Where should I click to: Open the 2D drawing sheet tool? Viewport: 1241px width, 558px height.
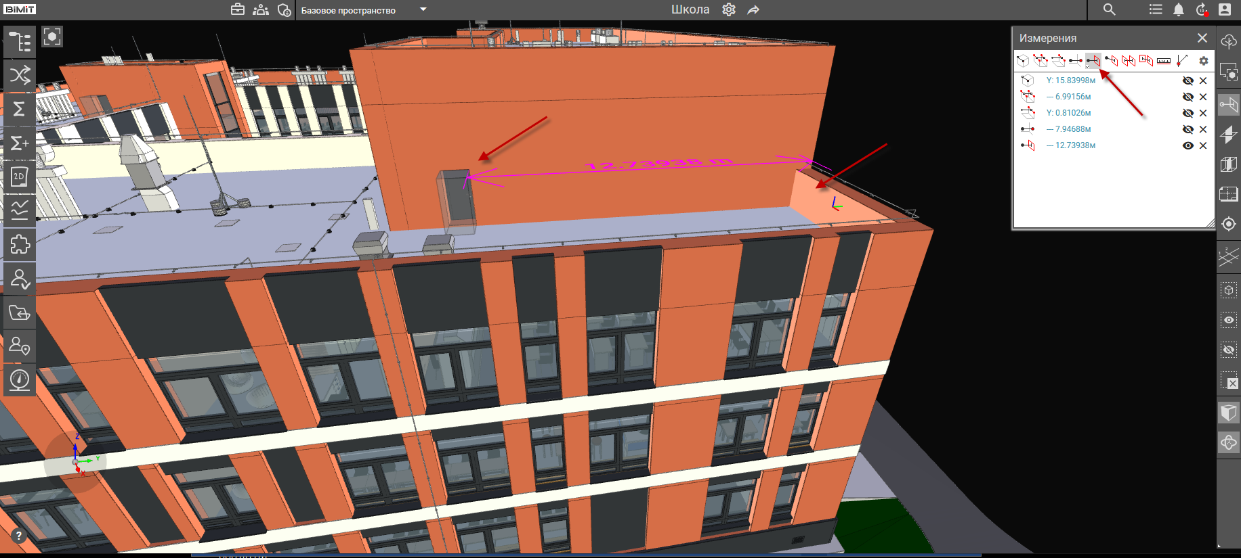[20, 177]
